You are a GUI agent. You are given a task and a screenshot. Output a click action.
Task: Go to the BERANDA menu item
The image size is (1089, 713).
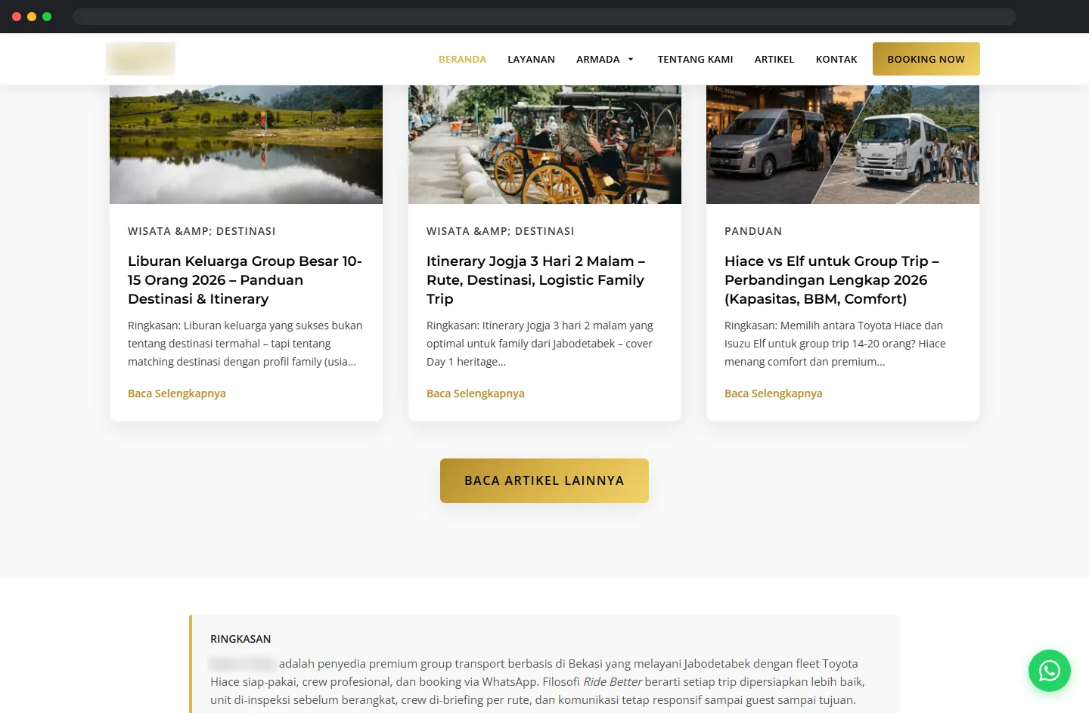click(462, 59)
